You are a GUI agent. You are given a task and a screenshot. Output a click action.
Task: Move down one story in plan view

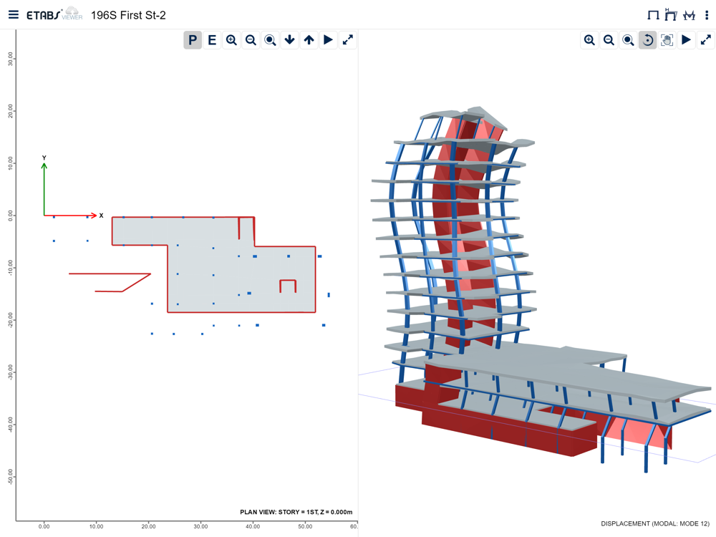[x=289, y=40]
